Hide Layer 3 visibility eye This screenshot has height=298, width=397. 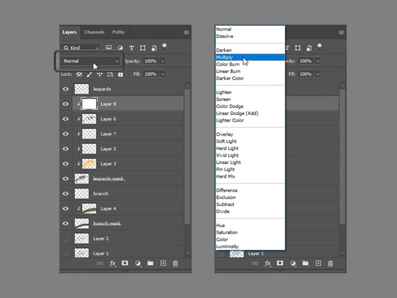click(x=66, y=164)
